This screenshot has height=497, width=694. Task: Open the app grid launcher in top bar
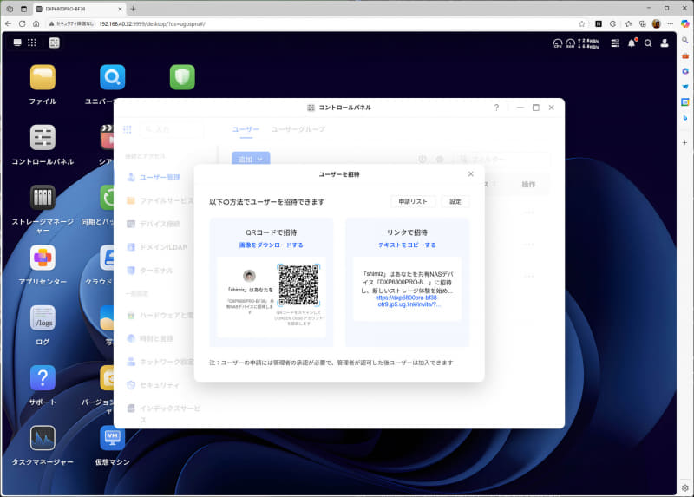(32, 43)
